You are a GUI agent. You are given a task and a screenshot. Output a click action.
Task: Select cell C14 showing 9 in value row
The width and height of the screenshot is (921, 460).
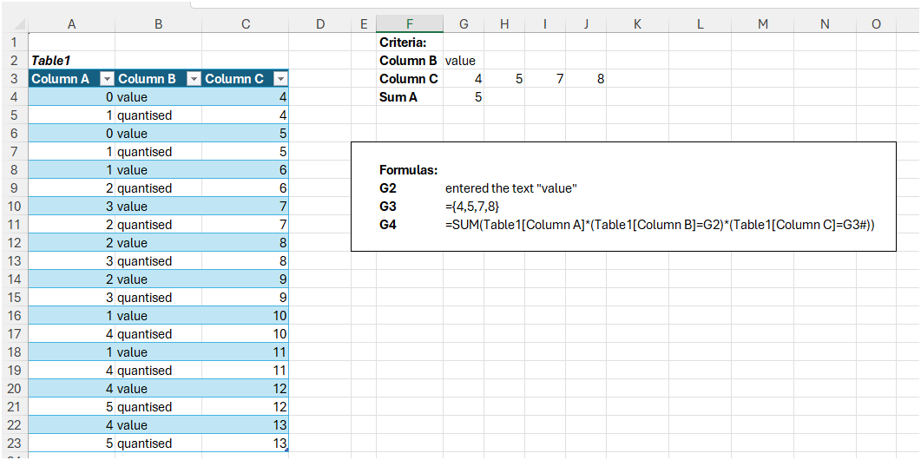click(246, 279)
